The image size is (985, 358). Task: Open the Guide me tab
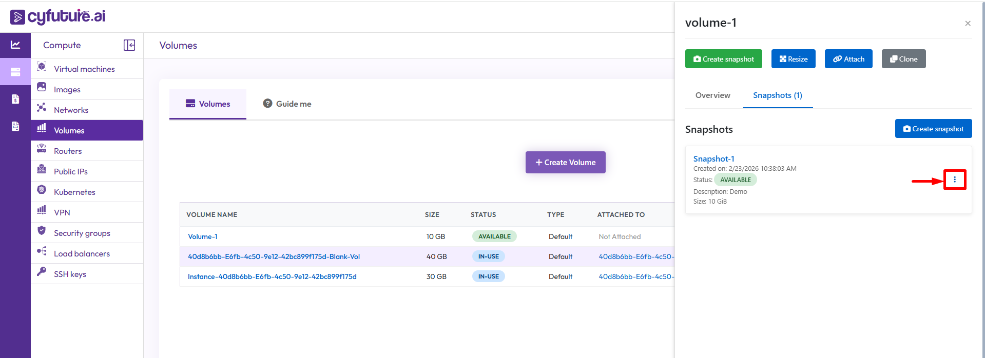pos(287,104)
